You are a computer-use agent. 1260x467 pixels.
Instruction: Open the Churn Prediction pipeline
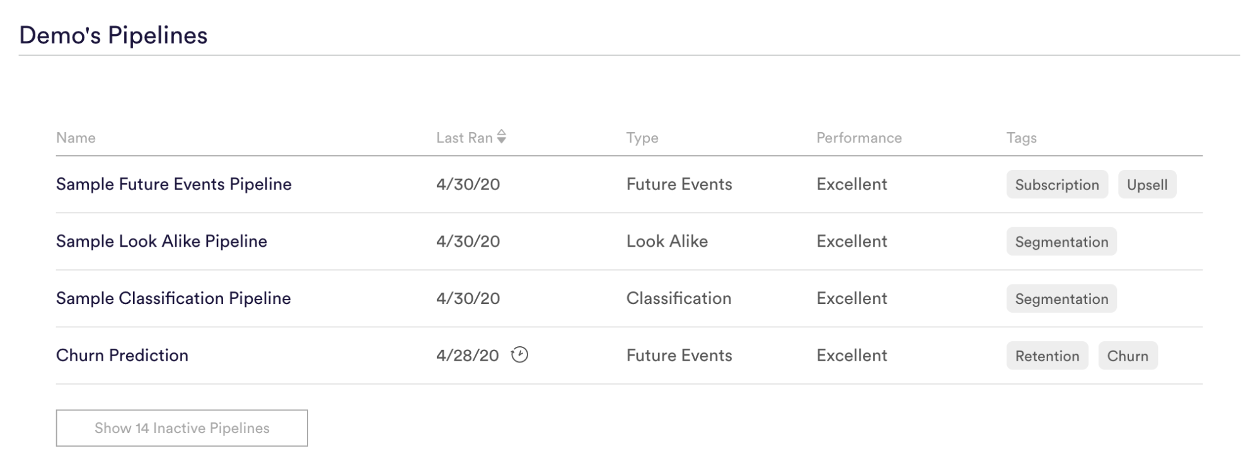[x=122, y=355]
